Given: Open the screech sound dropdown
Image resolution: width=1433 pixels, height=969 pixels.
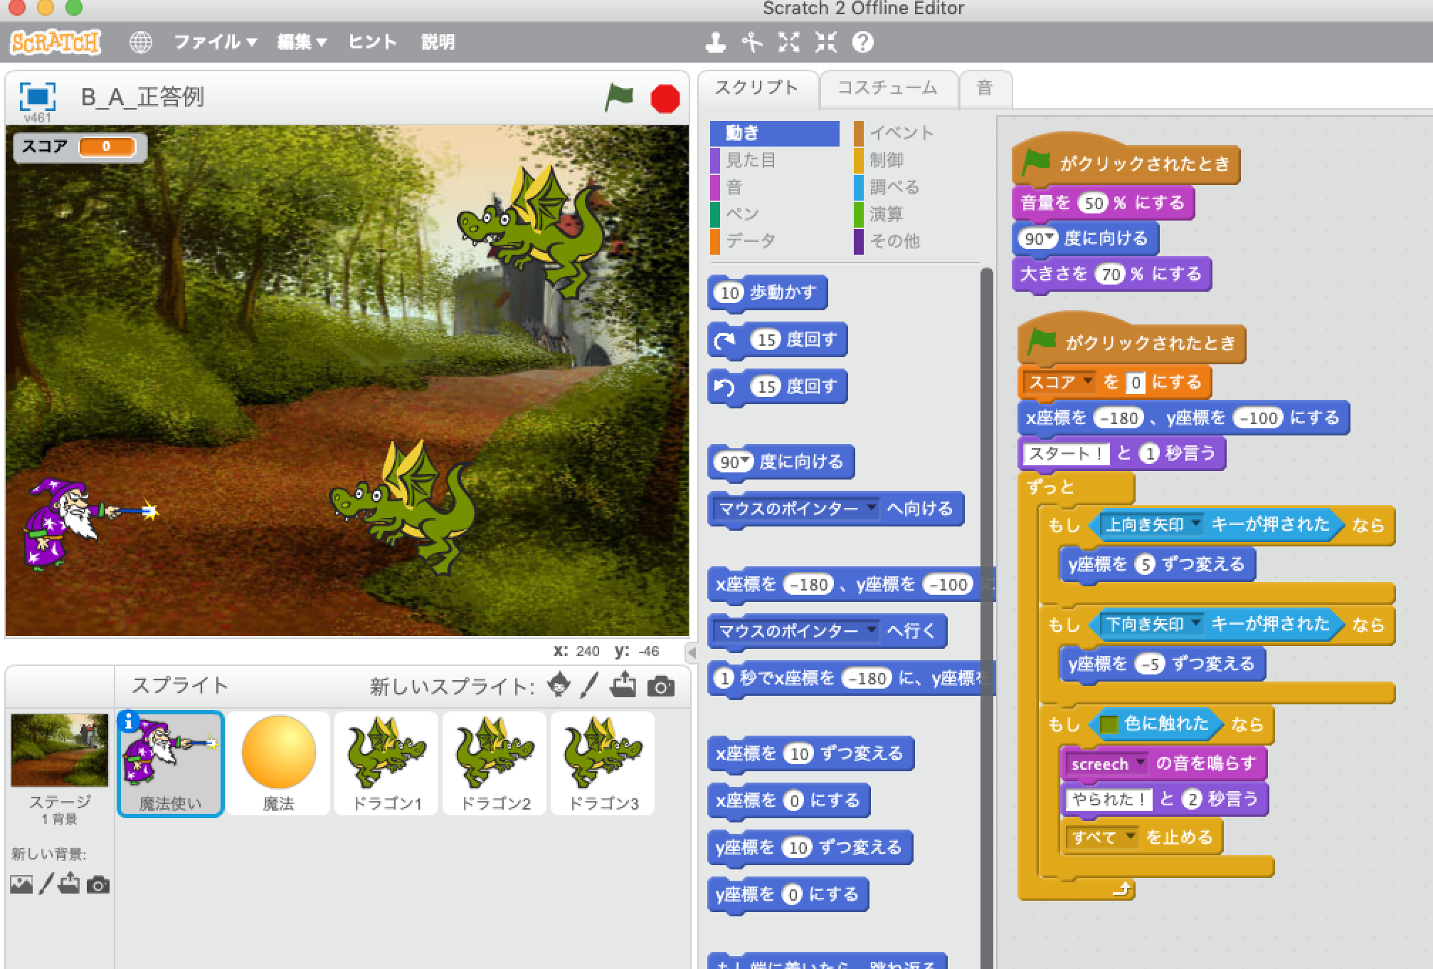Looking at the screenshot, I should (x=1141, y=763).
